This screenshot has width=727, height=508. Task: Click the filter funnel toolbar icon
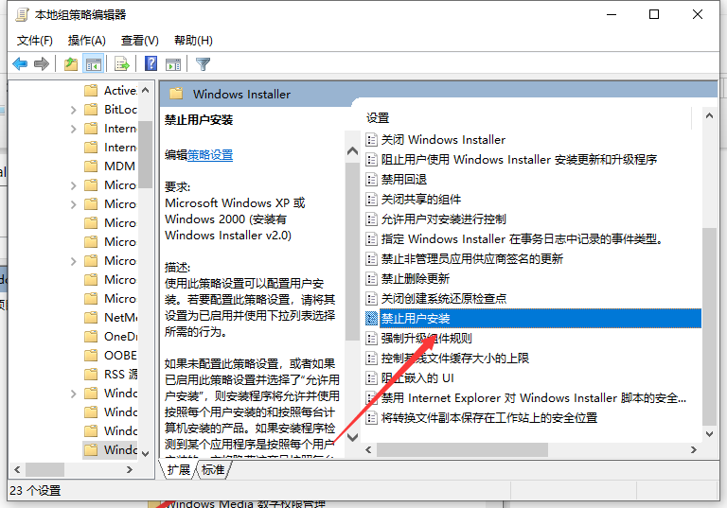(203, 64)
